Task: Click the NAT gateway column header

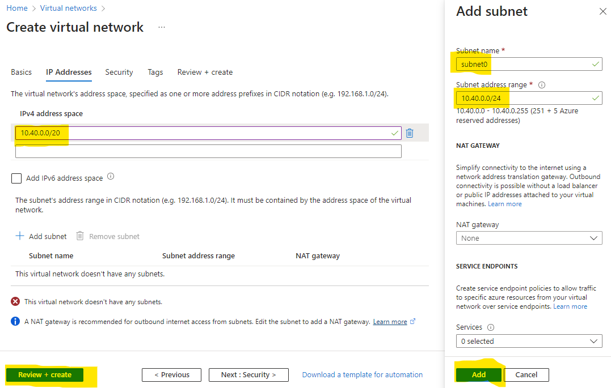Action: click(318, 255)
